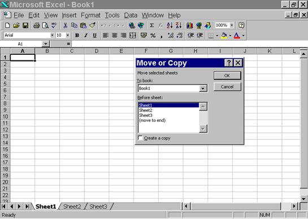Viewport: 308px width, 219px height.
Task: Click the Fill Color paint bucket
Action: click(x=224, y=36)
